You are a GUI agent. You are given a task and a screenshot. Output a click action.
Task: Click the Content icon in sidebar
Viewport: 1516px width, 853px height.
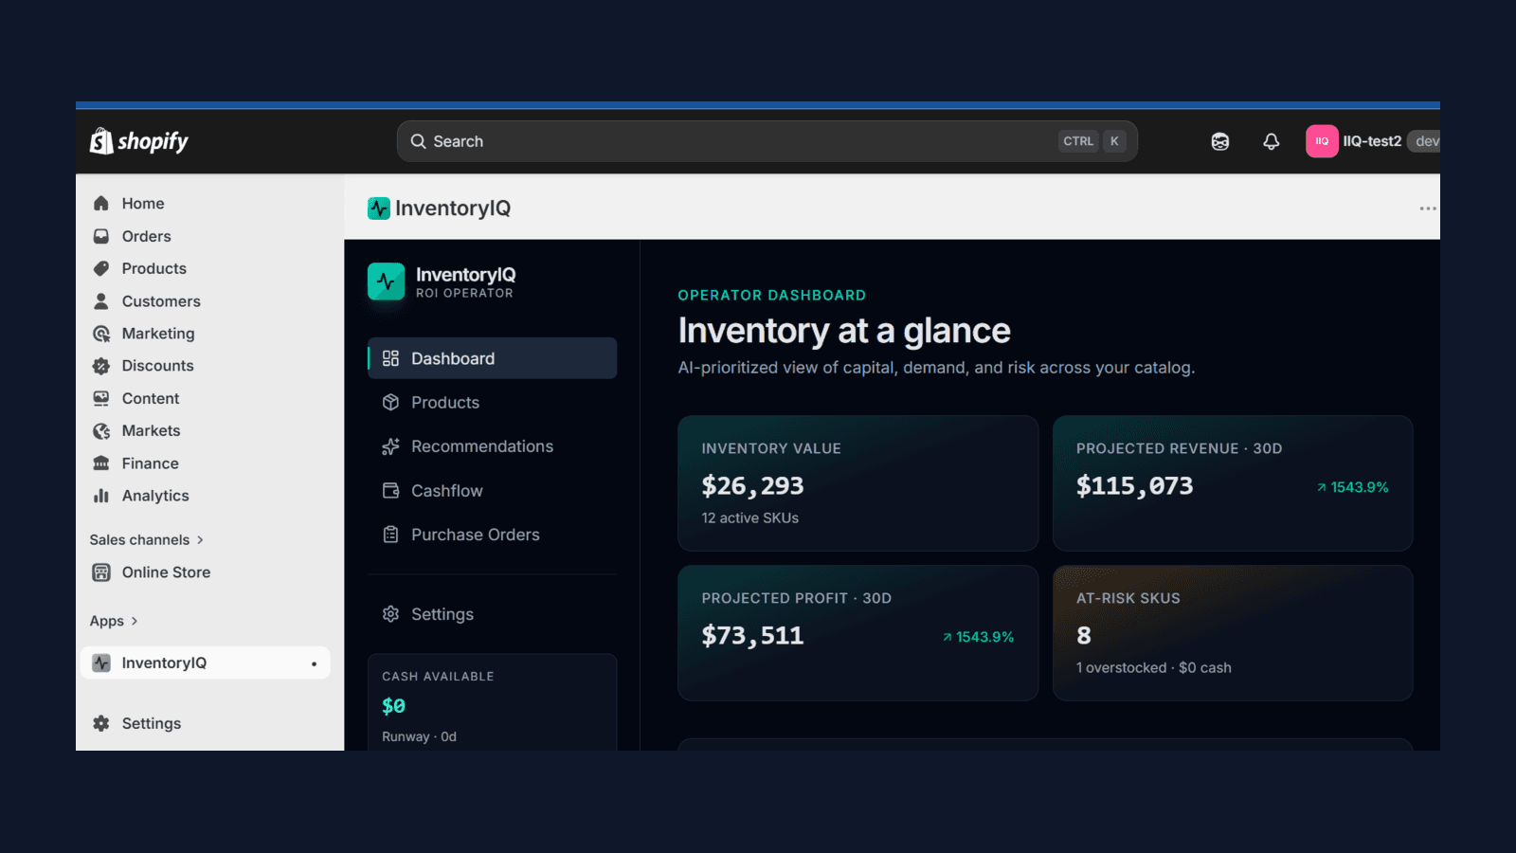point(101,398)
